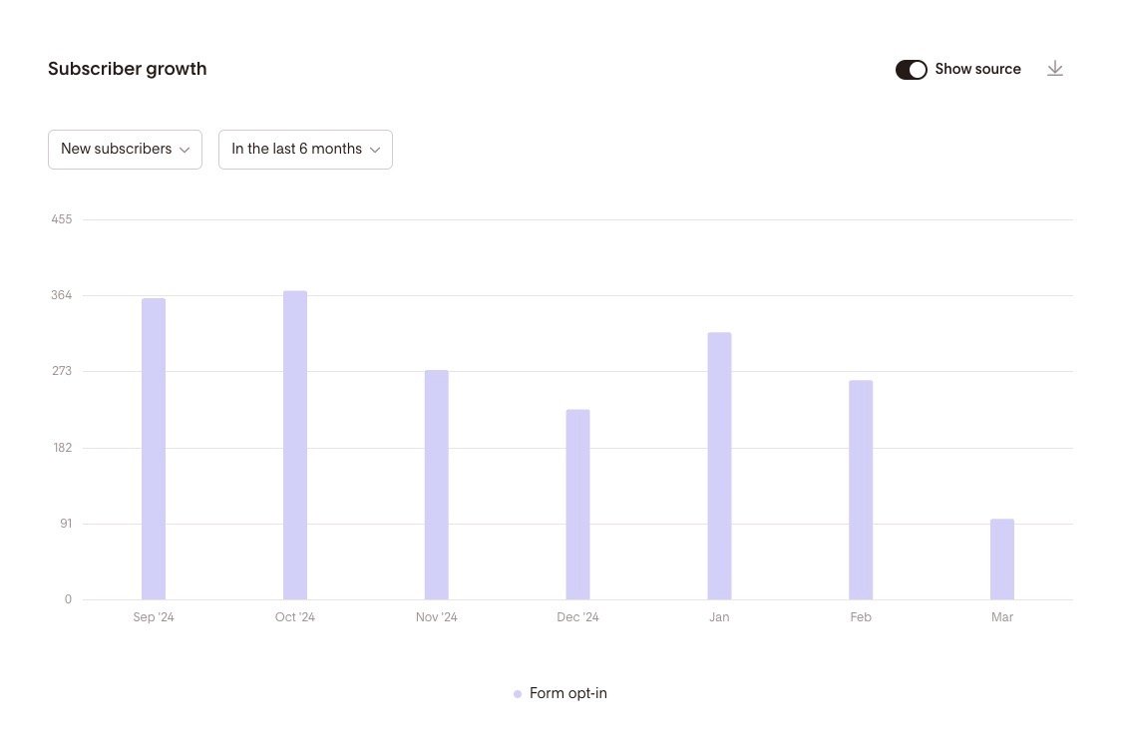Click the 91 y-axis label
The width and height of the screenshot is (1124, 746).
(66, 524)
